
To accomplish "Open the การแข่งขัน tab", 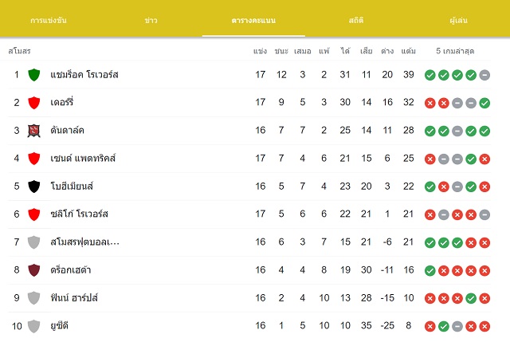I will (49, 20).
